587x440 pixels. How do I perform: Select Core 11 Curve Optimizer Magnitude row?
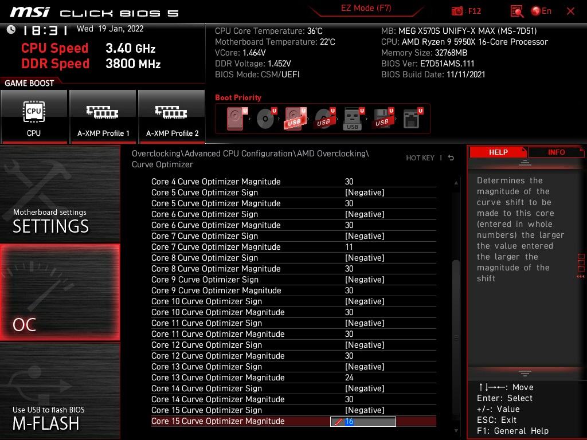293,334
